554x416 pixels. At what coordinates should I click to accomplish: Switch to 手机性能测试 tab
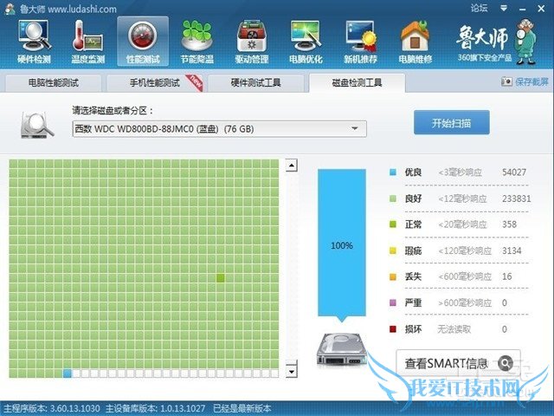[x=154, y=83]
